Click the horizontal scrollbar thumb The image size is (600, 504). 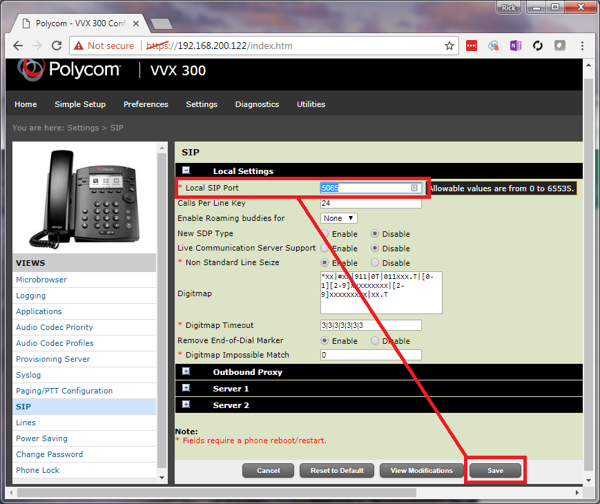tap(217, 492)
